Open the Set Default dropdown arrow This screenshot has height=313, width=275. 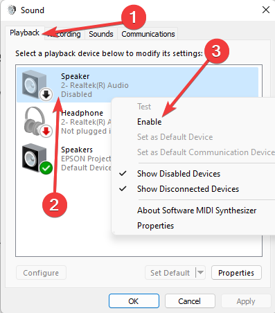tap(200, 273)
